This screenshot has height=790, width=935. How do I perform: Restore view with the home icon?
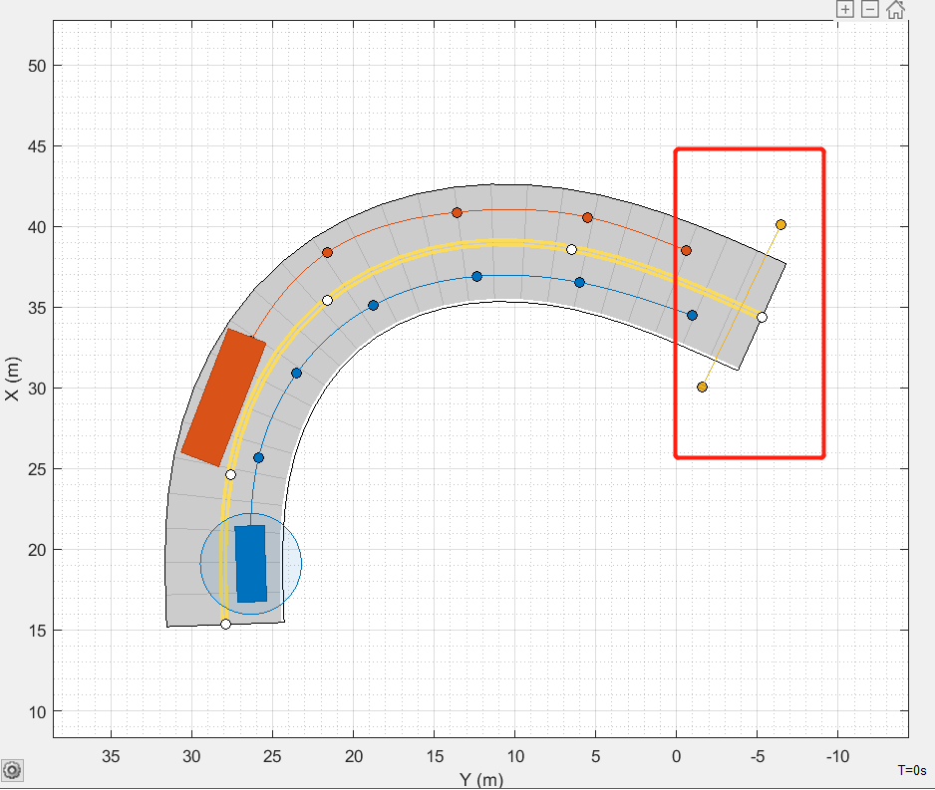tap(895, 9)
